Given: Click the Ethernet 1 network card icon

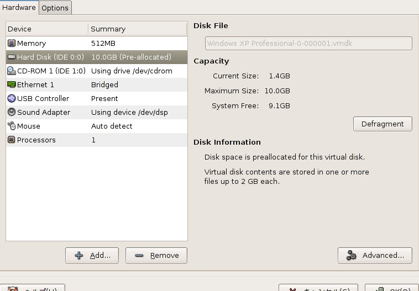Looking at the screenshot, I should (12, 84).
